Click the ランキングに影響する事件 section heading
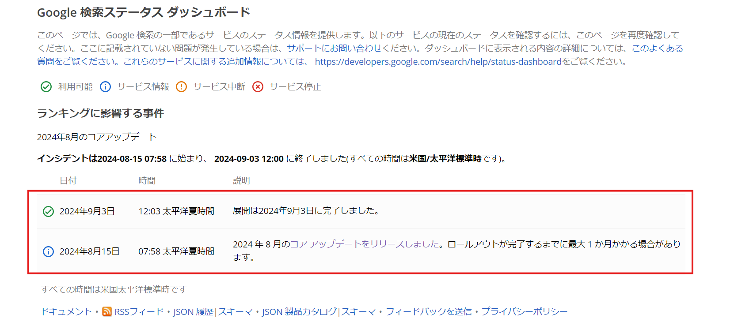734x333 pixels. click(100, 113)
